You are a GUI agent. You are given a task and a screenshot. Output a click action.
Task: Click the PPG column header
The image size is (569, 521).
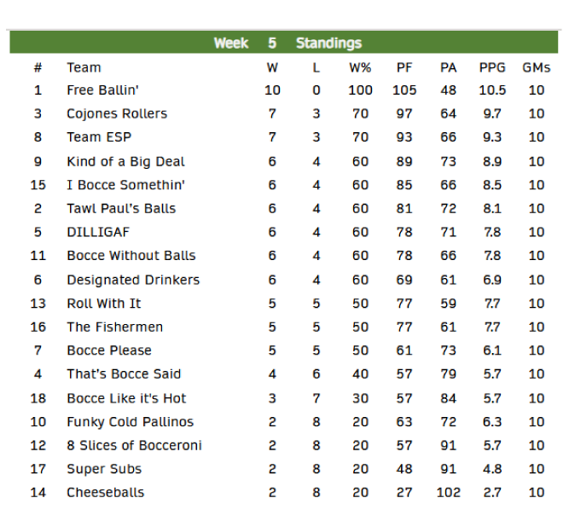[x=492, y=67]
